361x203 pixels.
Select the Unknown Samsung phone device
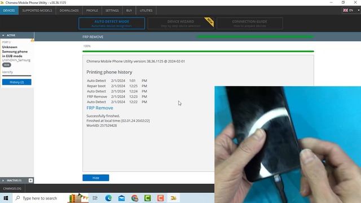point(15,51)
